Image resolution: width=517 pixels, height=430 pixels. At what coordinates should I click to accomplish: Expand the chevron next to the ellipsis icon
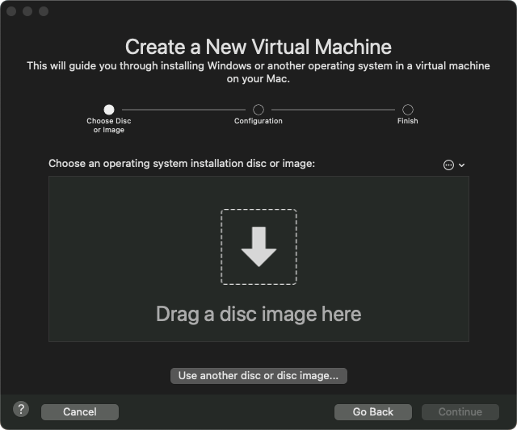462,165
